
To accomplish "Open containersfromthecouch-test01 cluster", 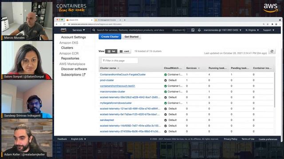I will tap(118, 86).
